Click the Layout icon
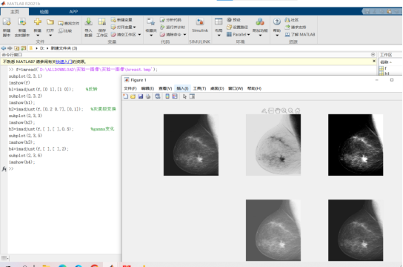This screenshot has height=267, width=403. click(x=219, y=22)
